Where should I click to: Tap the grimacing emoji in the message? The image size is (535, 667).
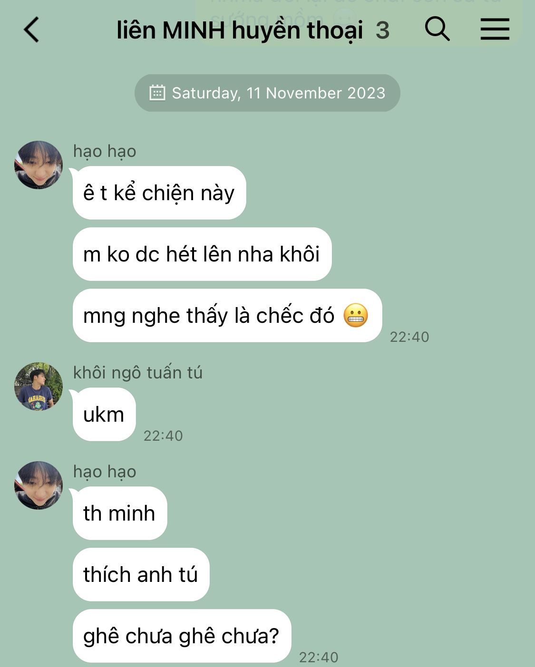coord(356,315)
